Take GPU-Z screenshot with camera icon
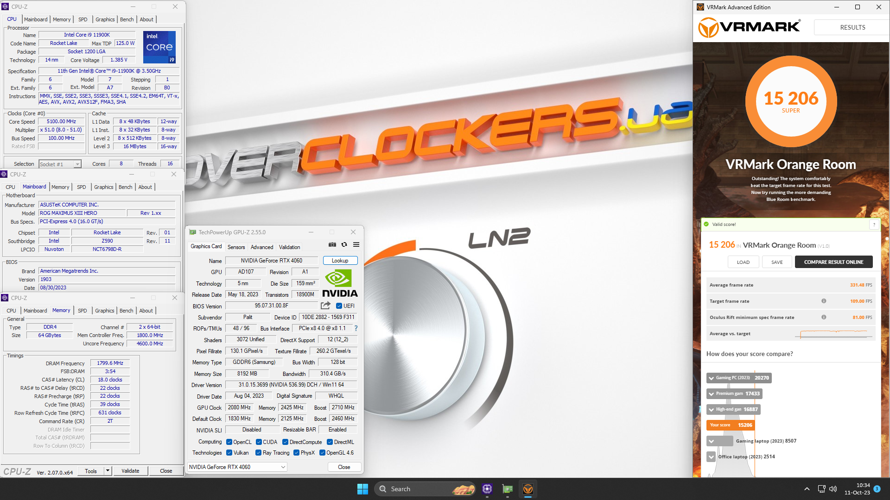The image size is (890, 500). pos(332,244)
